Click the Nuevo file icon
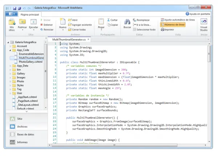218x156 pixels. [63, 22]
